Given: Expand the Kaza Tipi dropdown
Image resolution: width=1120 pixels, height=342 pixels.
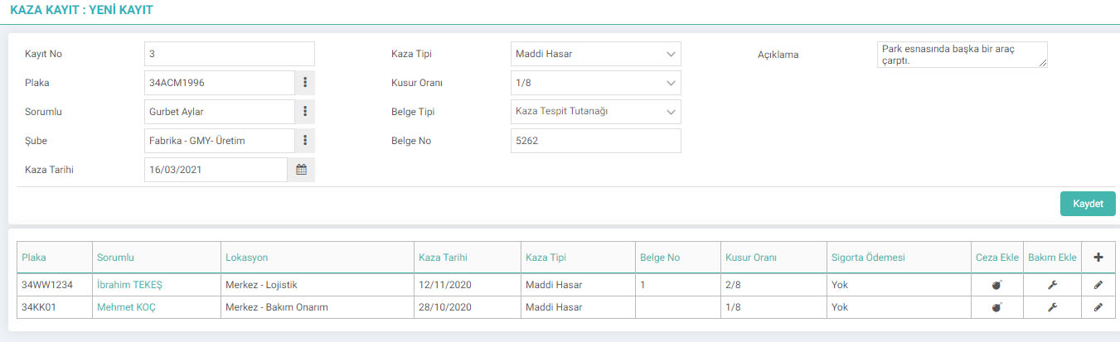Looking at the screenshot, I should pos(596,54).
